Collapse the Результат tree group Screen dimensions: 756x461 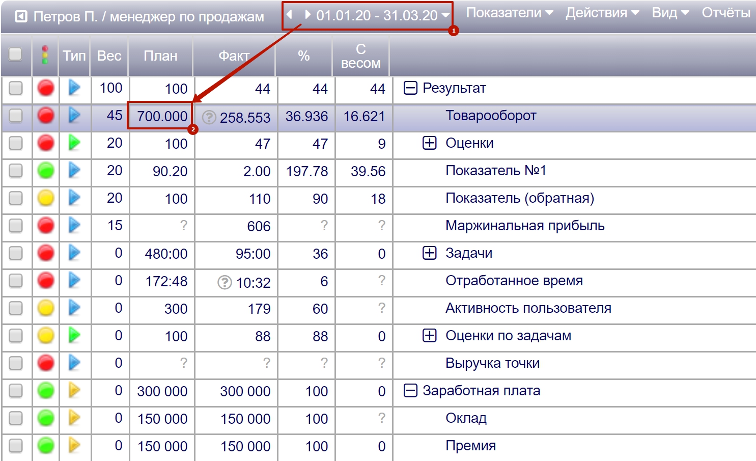pyautogui.click(x=410, y=88)
